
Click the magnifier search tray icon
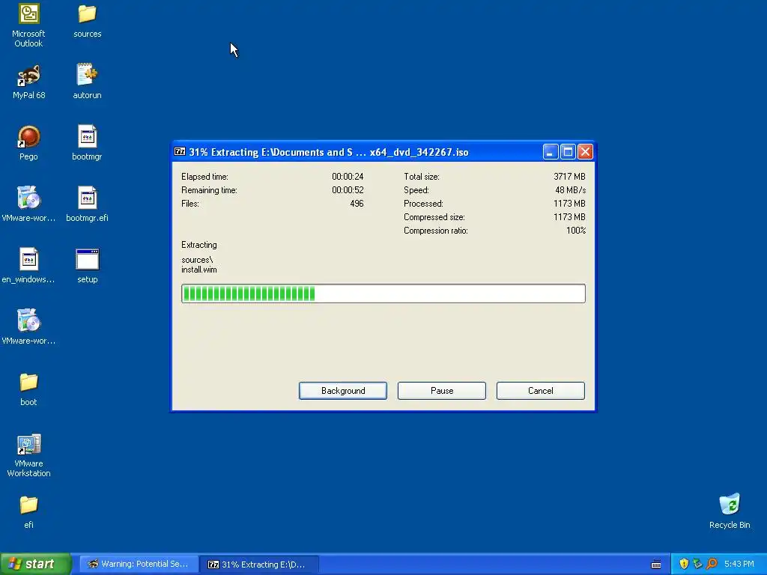click(712, 564)
